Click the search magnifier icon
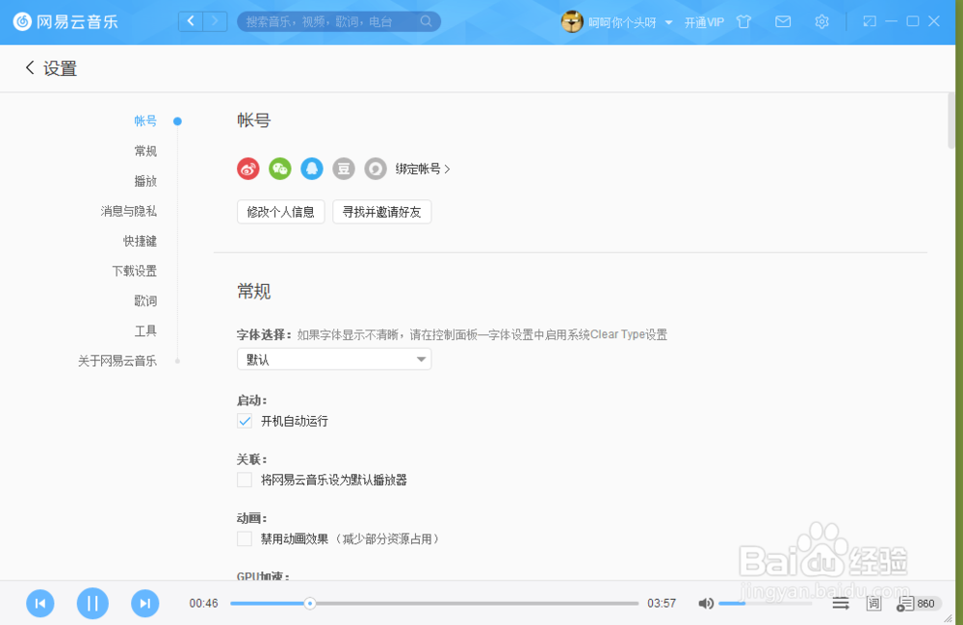Image resolution: width=963 pixels, height=625 pixels. [x=427, y=21]
